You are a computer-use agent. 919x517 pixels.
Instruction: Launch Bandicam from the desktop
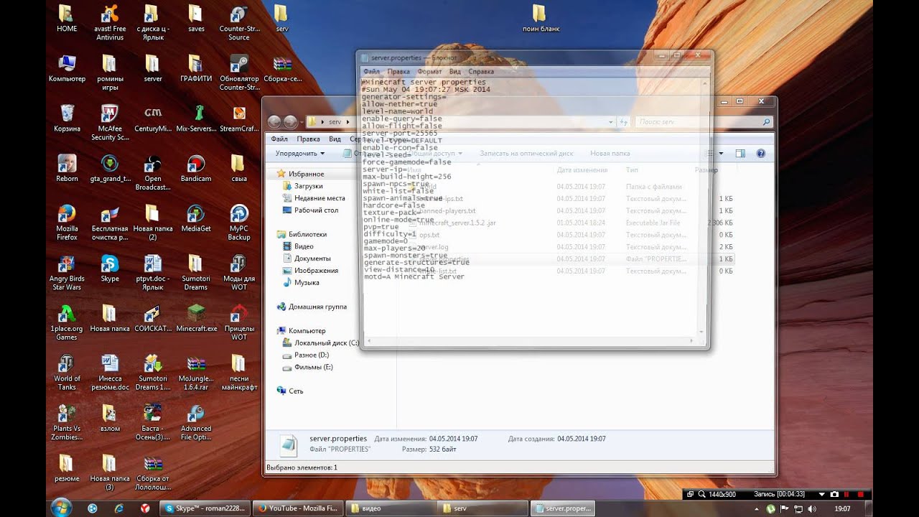[x=196, y=169]
